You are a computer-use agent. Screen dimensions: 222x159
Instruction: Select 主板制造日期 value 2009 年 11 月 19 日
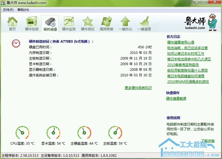136,58
